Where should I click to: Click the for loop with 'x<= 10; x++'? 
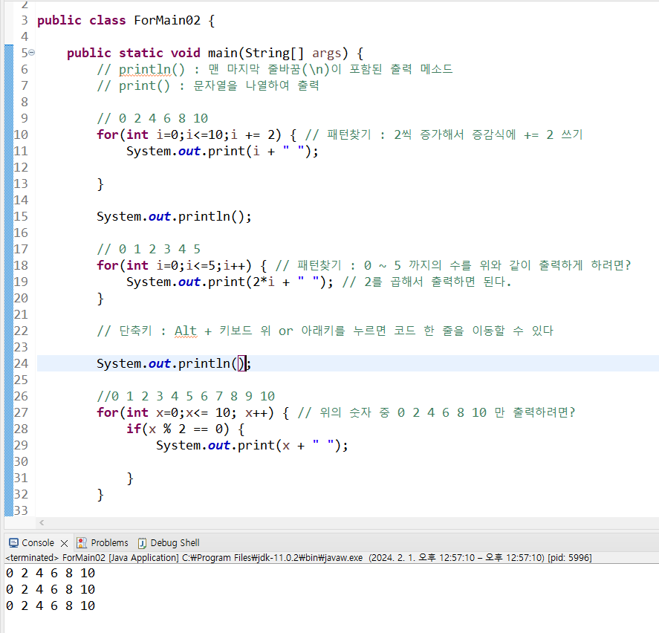pyautogui.click(x=193, y=412)
